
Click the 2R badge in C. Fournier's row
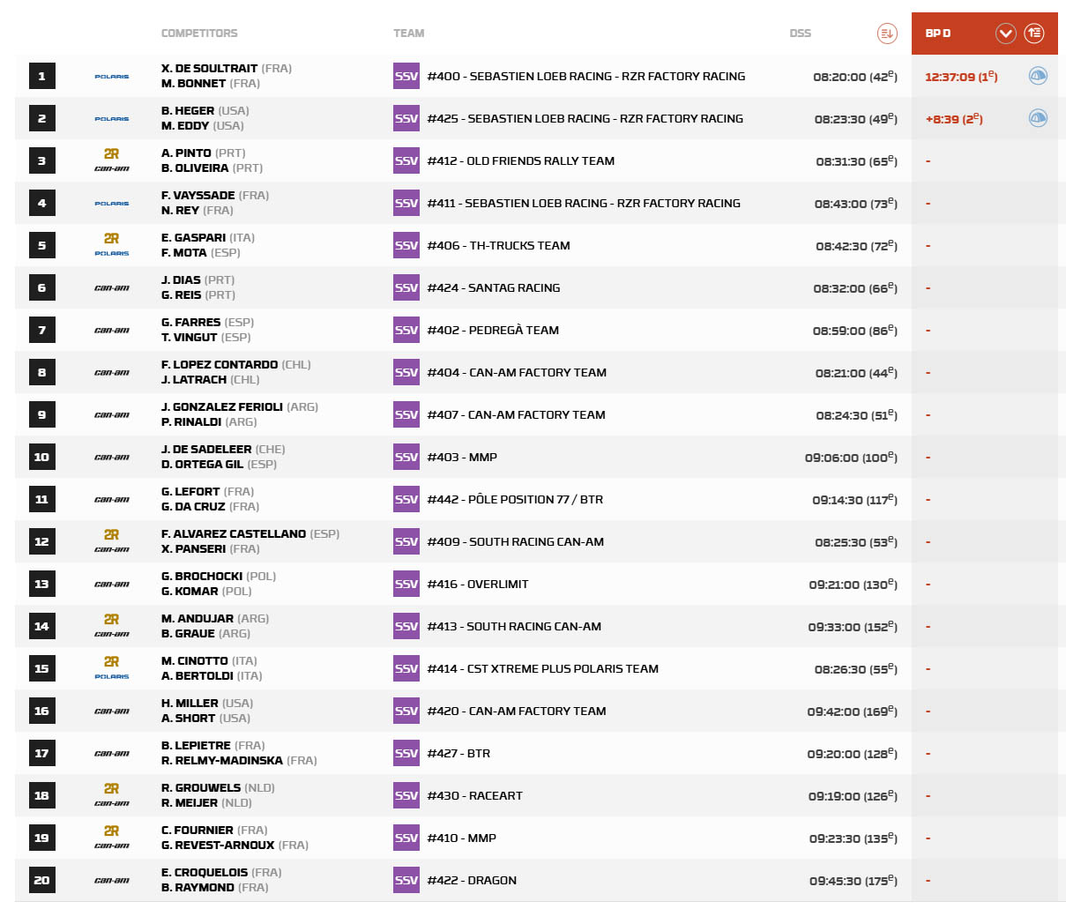[x=111, y=831]
